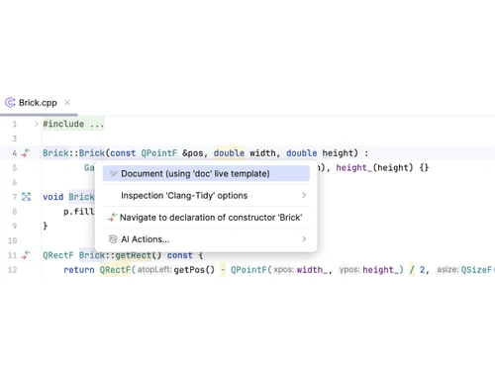Click 'p.fill' on line 8
The width and height of the screenshot is (495, 371).
coord(79,212)
